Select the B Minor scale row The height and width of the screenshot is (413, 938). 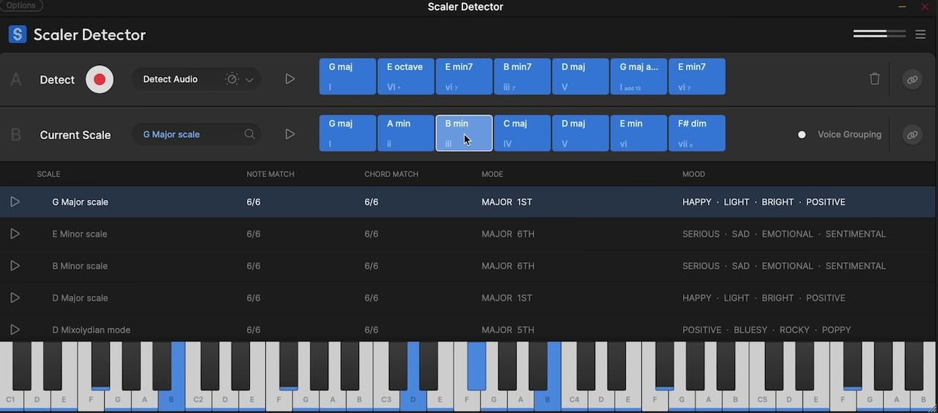tap(81, 266)
